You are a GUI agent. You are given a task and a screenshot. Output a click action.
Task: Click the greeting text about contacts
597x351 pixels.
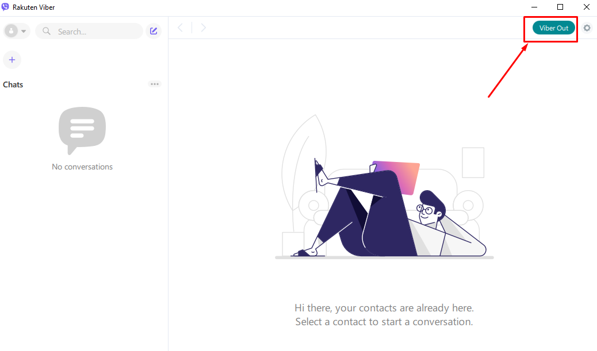384,314
